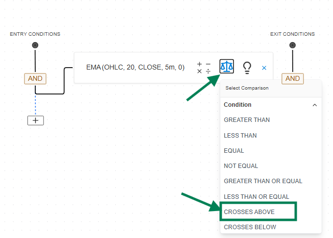
Task: Add a new condition with plus box
Action: tap(35, 120)
